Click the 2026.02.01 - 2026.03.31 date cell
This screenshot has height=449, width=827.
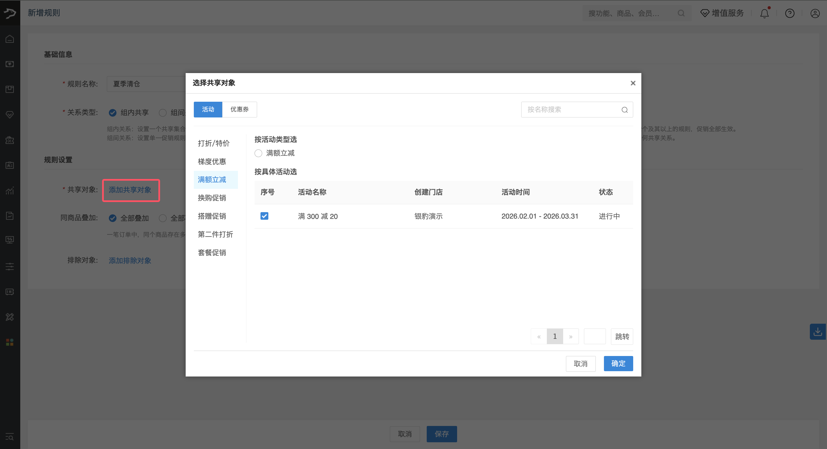tap(540, 216)
